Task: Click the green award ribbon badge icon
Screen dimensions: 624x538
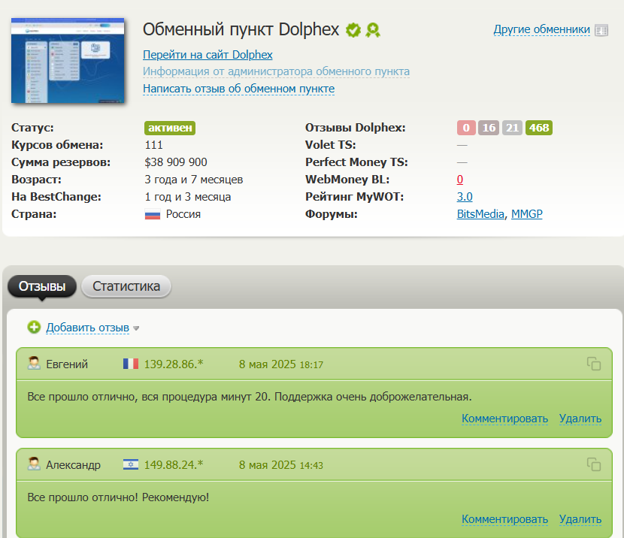Action: click(372, 30)
